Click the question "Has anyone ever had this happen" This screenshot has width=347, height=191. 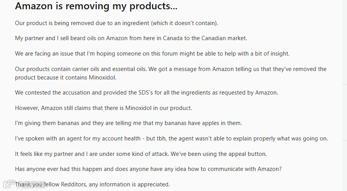pyautogui.click(x=148, y=169)
